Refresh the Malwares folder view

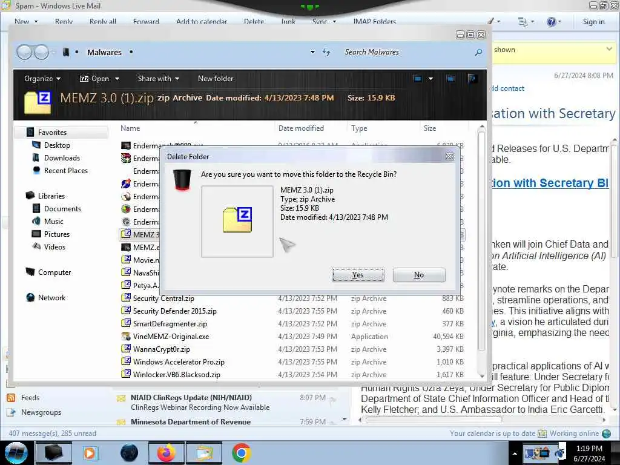326,52
